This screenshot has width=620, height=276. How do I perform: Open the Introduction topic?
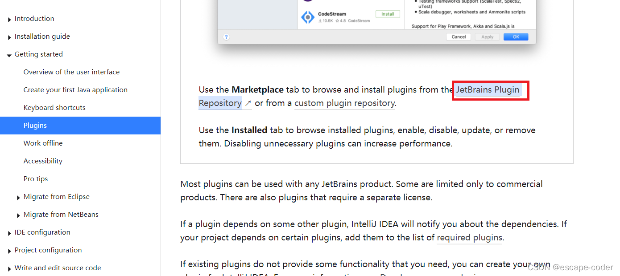tap(34, 18)
